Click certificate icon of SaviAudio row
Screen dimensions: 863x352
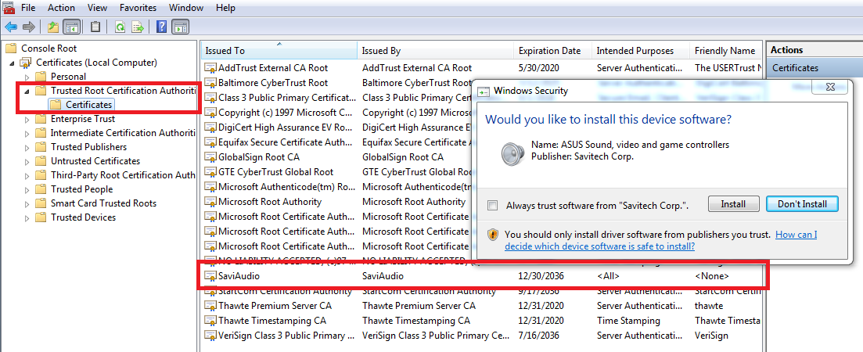click(210, 276)
